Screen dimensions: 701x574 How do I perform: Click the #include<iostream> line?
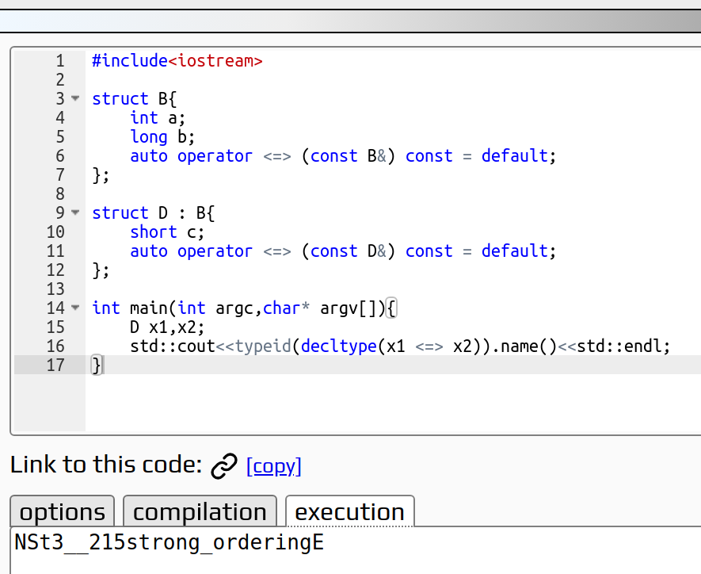177,60
